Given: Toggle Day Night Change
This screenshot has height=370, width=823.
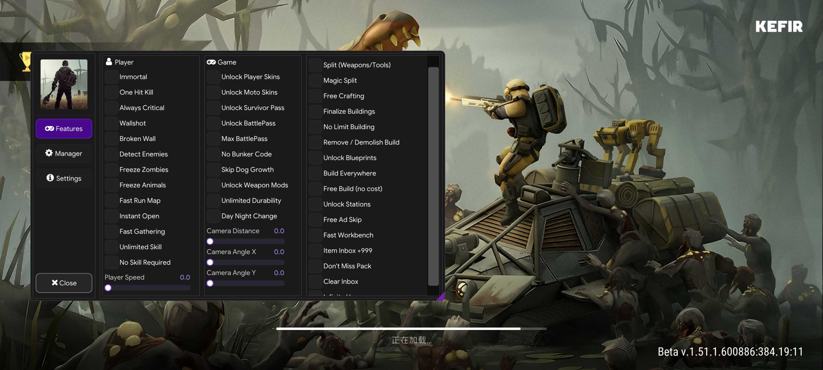Looking at the screenshot, I should click(213, 216).
